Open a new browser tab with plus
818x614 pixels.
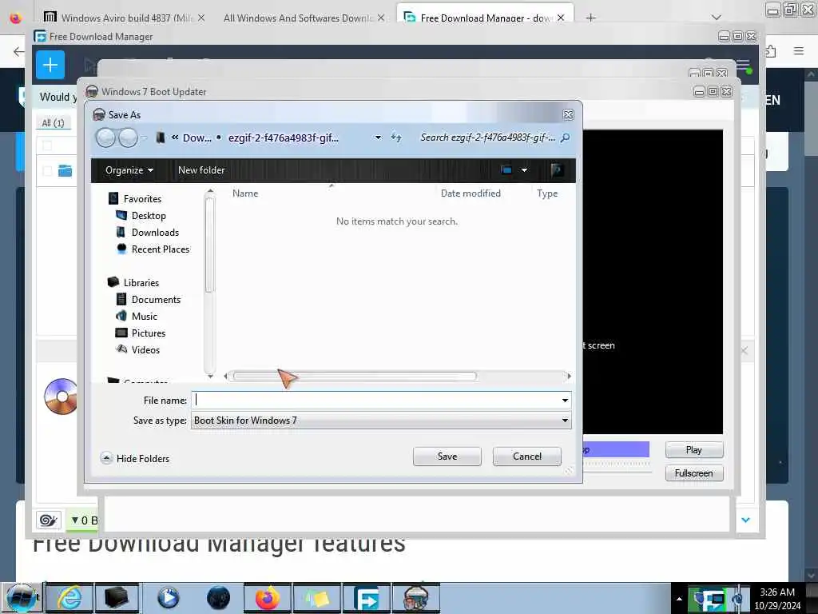coord(590,18)
